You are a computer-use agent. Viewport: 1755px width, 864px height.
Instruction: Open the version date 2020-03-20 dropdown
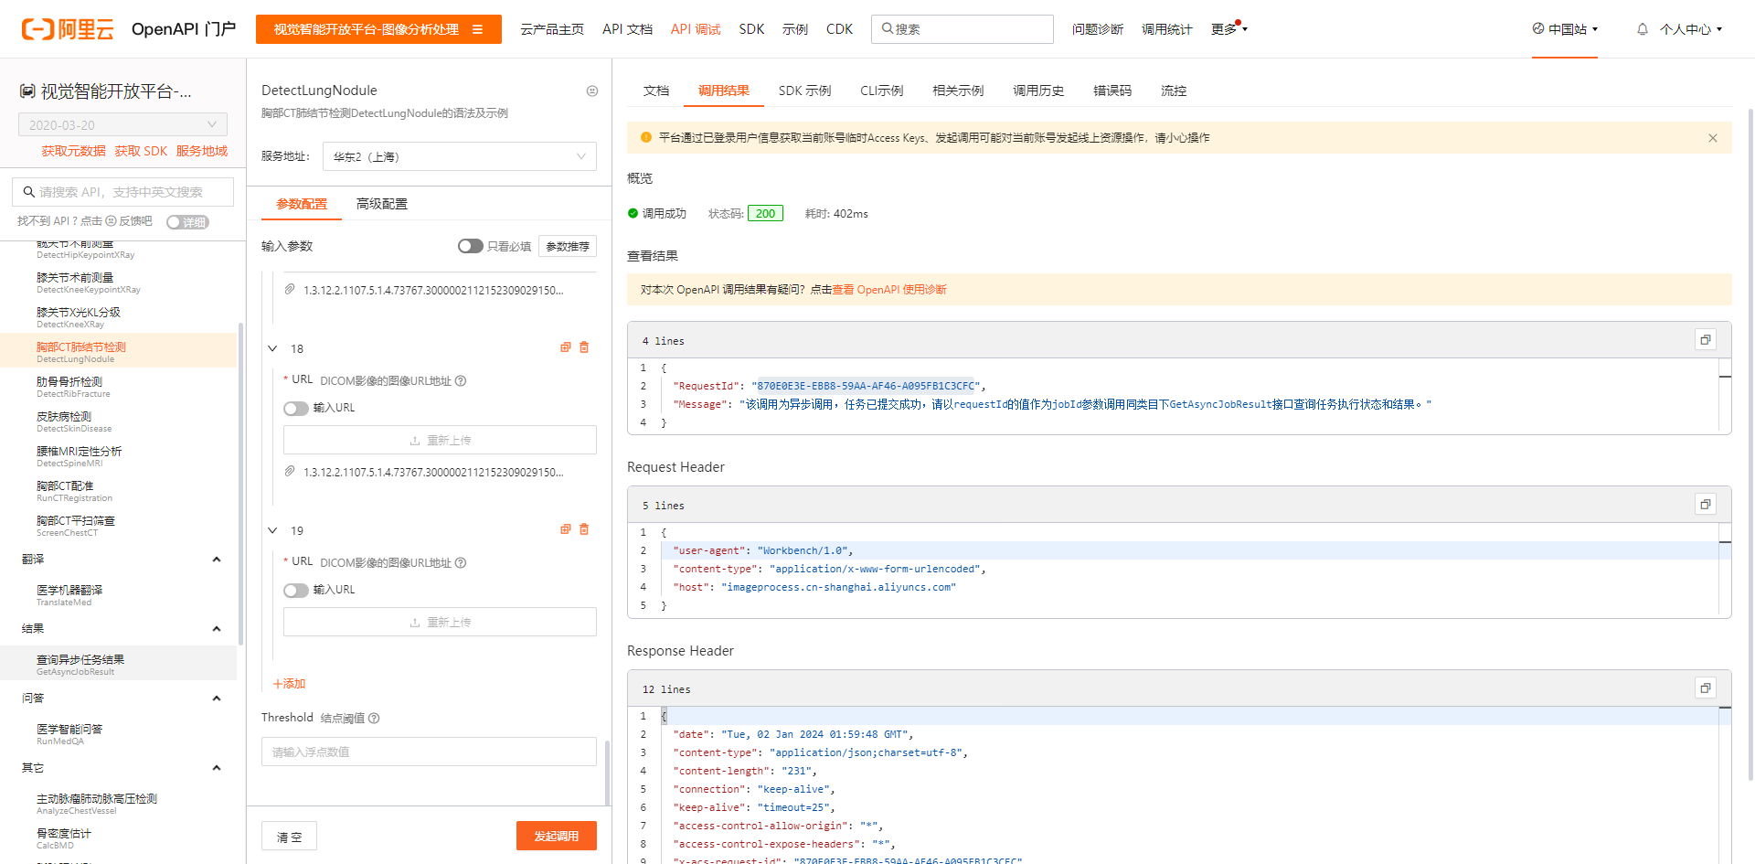click(x=122, y=124)
